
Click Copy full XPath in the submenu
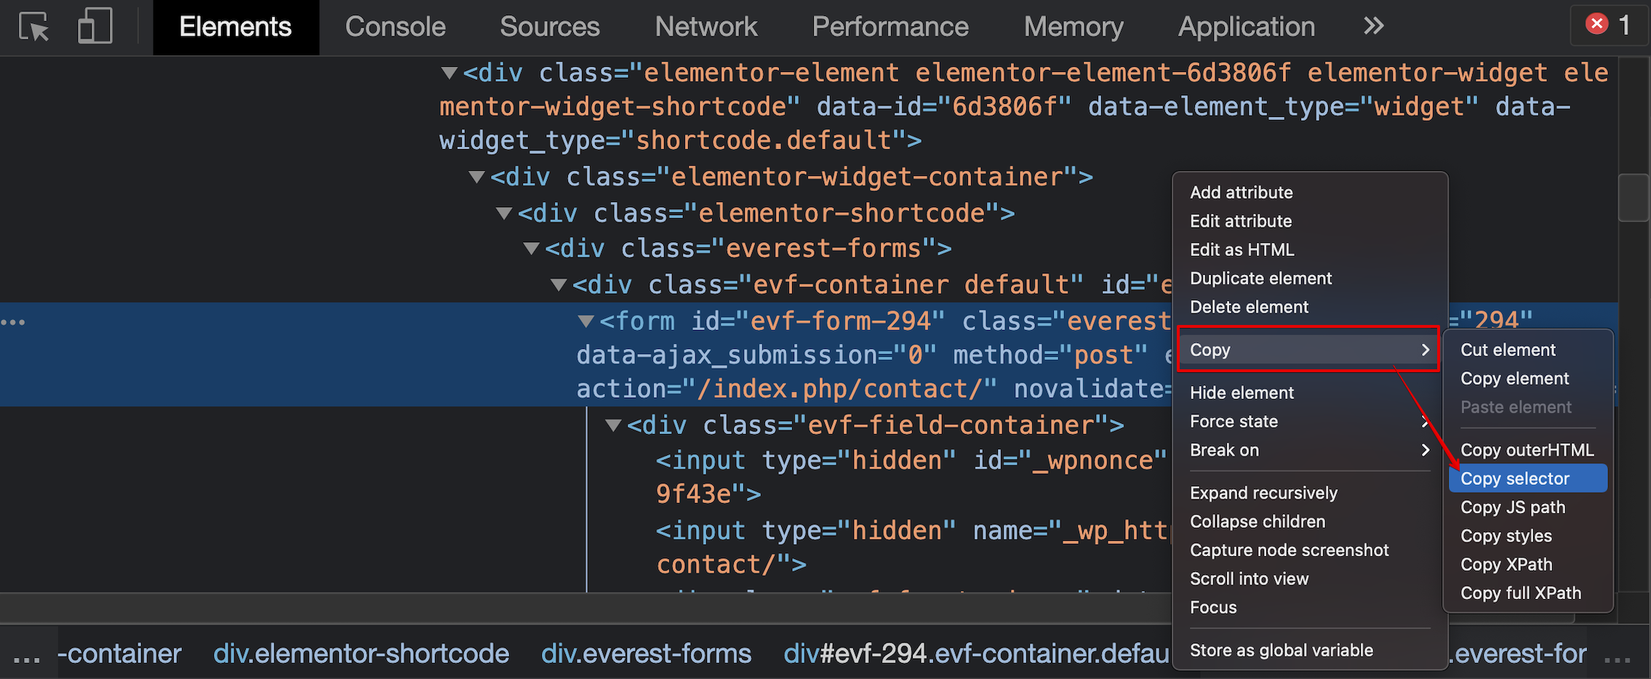pyautogui.click(x=1519, y=592)
